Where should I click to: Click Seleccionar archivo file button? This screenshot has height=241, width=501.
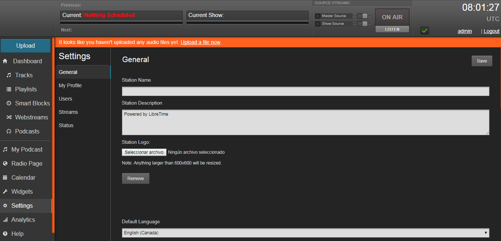click(x=144, y=152)
